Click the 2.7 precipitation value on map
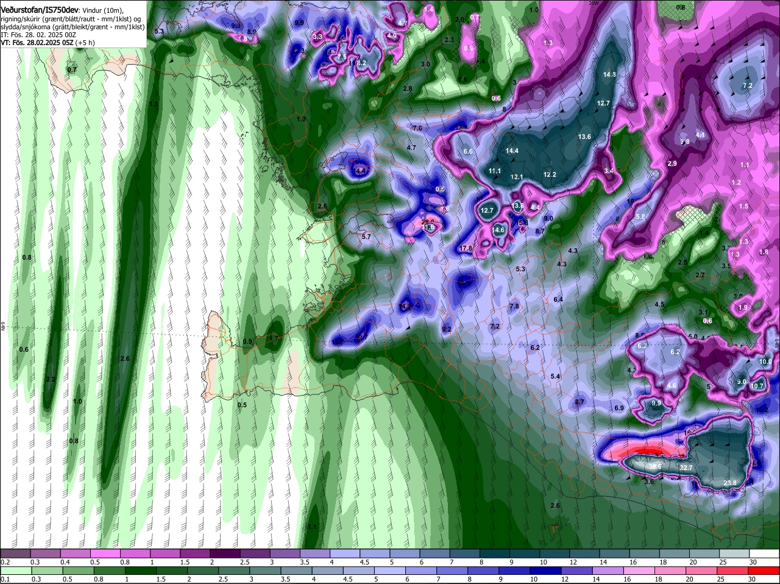780x584 pixels. [700, 275]
